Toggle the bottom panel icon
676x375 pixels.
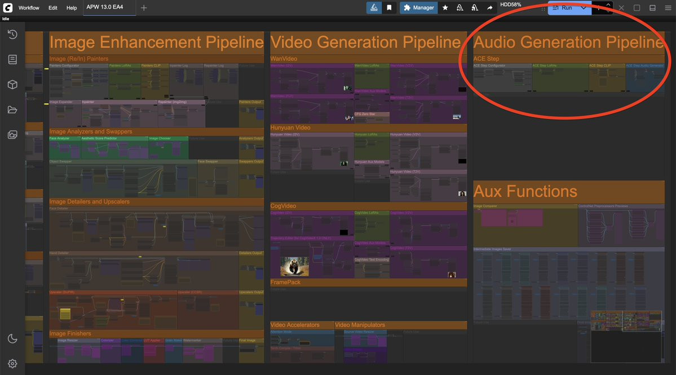point(652,8)
